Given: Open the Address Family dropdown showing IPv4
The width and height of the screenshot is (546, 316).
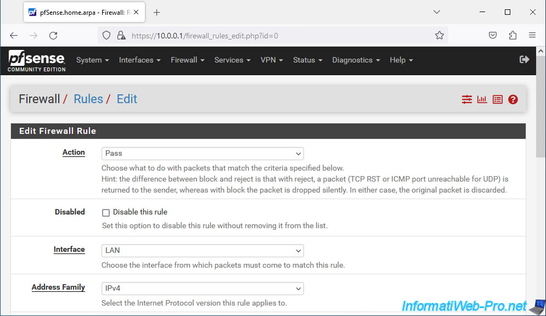Looking at the screenshot, I should [202, 289].
